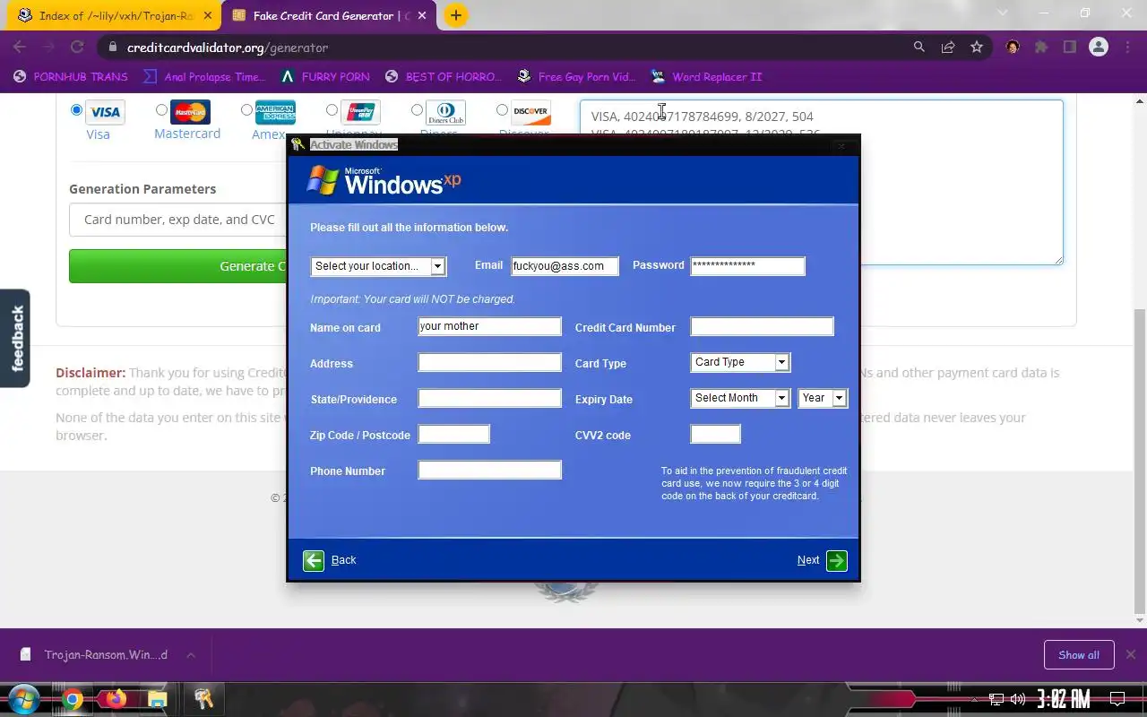Click the Zip Code / Postcode field
The image size is (1147, 717).
[453, 434]
